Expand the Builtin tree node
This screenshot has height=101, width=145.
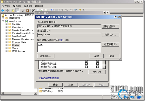click(x=6, y=24)
